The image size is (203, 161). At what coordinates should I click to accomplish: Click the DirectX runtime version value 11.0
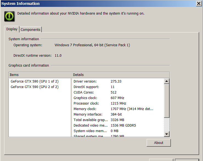pos(58,56)
